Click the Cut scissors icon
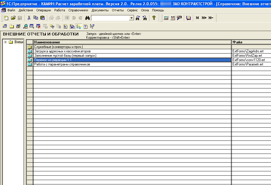This screenshot has height=185, width=271. tap(29, 18)
